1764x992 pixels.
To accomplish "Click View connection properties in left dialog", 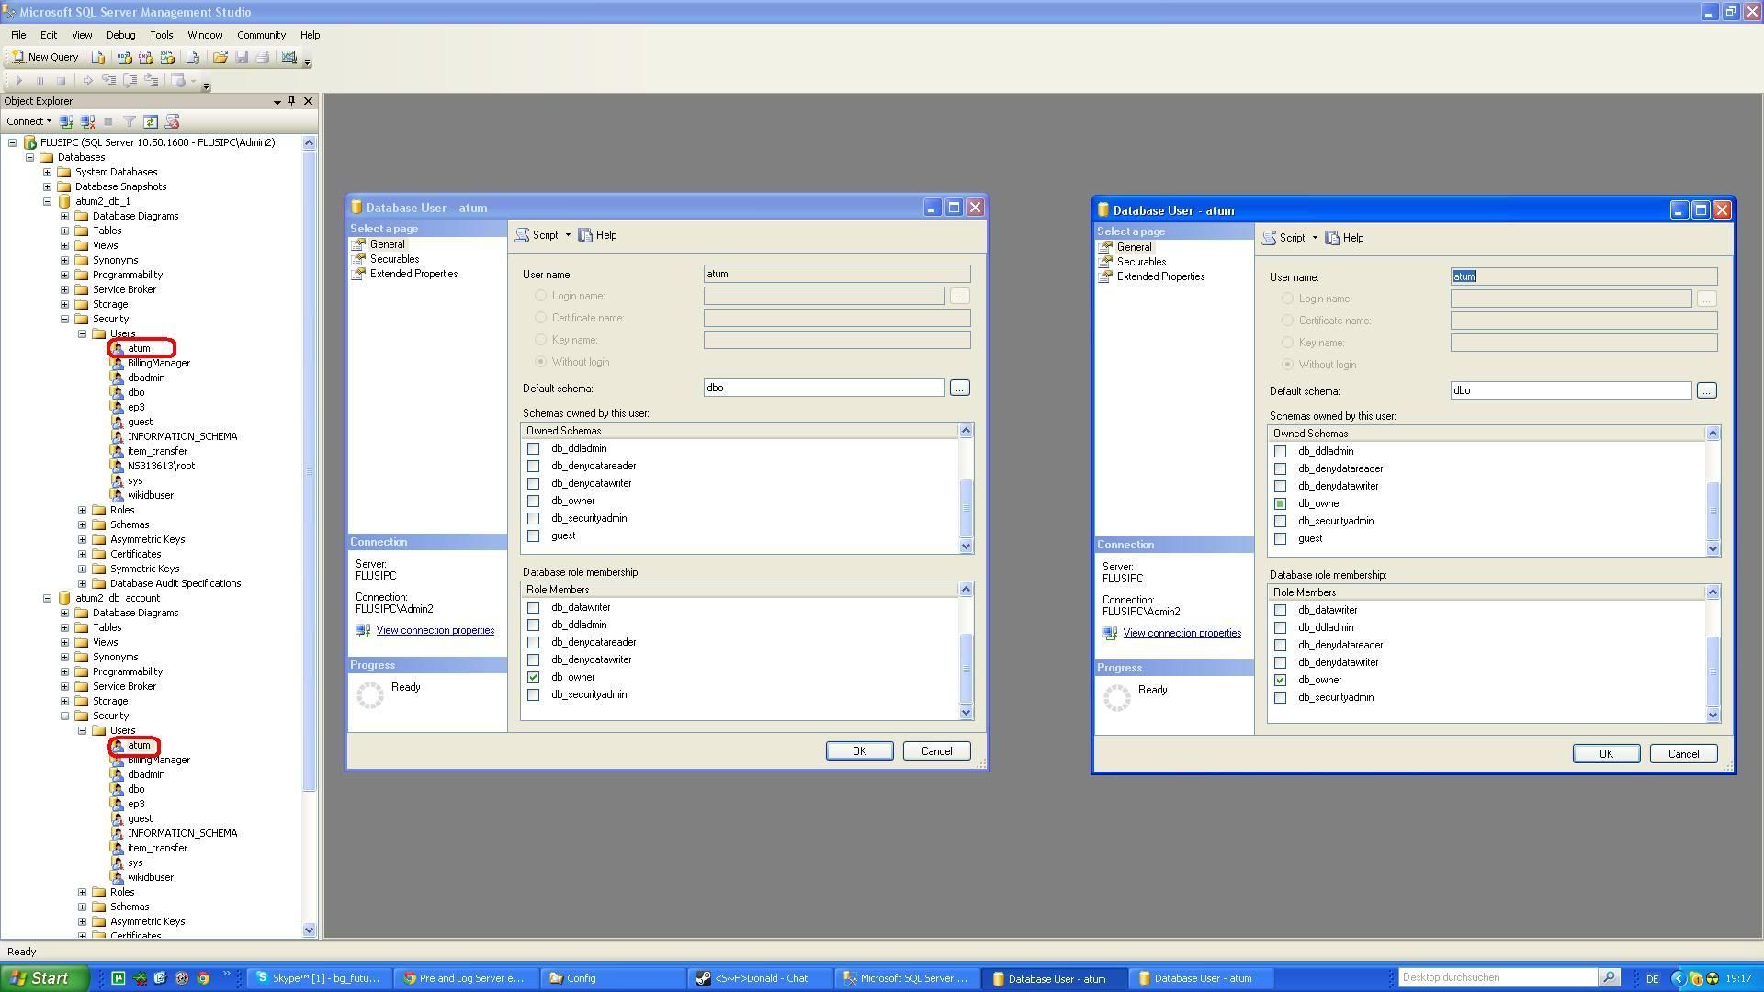I will click(435, 630).
